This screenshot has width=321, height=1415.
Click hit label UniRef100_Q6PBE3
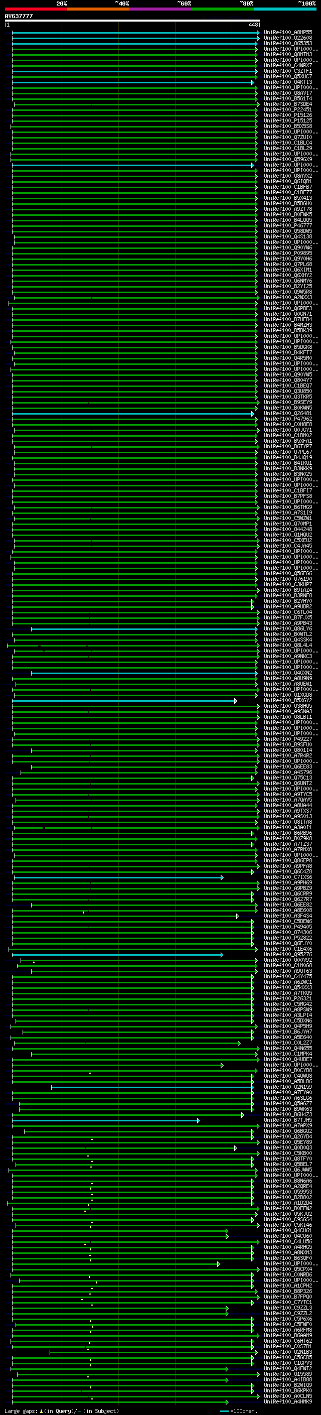288,308
